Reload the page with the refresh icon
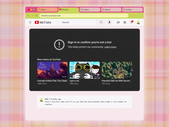The height and width of the screenshot is (127, 169). point(36,16)
